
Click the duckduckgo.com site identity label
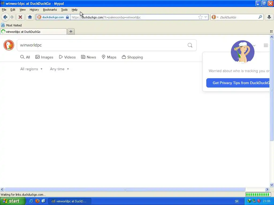click(x=53, y=17)
